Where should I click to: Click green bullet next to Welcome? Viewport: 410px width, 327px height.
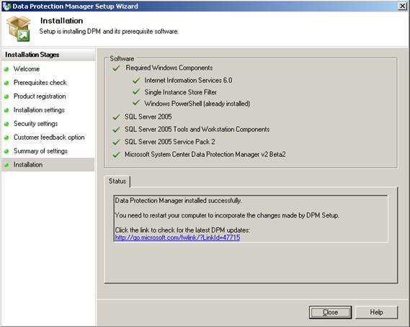point(6,69)
